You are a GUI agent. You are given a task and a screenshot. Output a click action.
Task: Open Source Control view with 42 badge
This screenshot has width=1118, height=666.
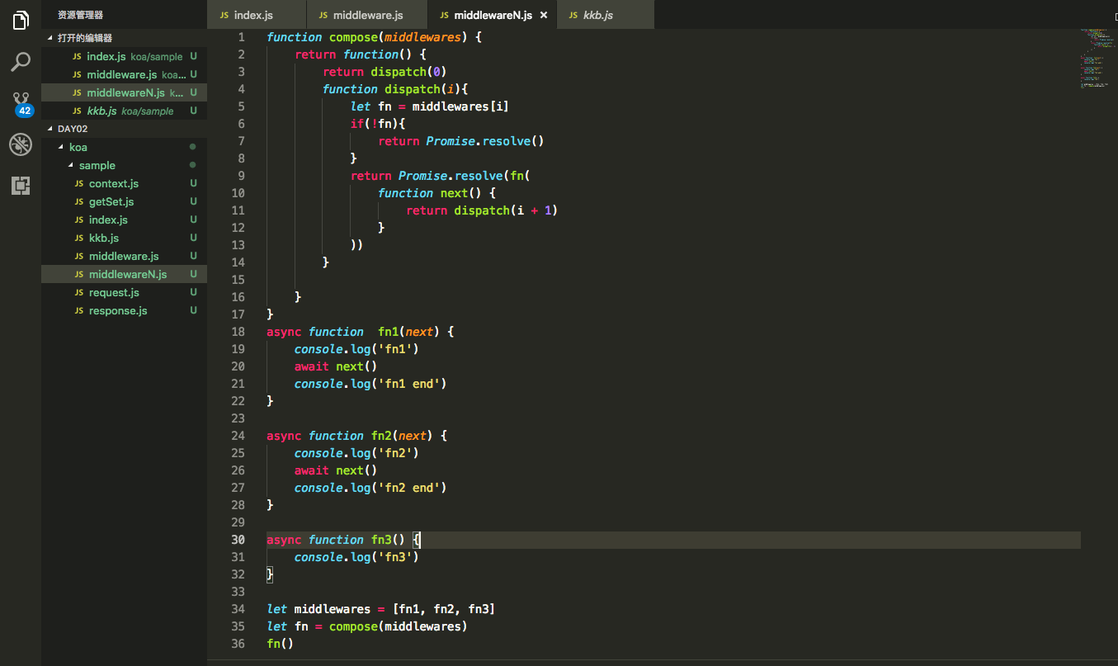coord(21,104)
